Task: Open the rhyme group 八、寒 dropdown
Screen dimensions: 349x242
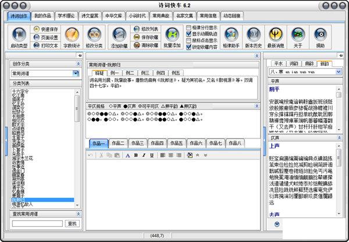Action: click(x=339, y=72)
